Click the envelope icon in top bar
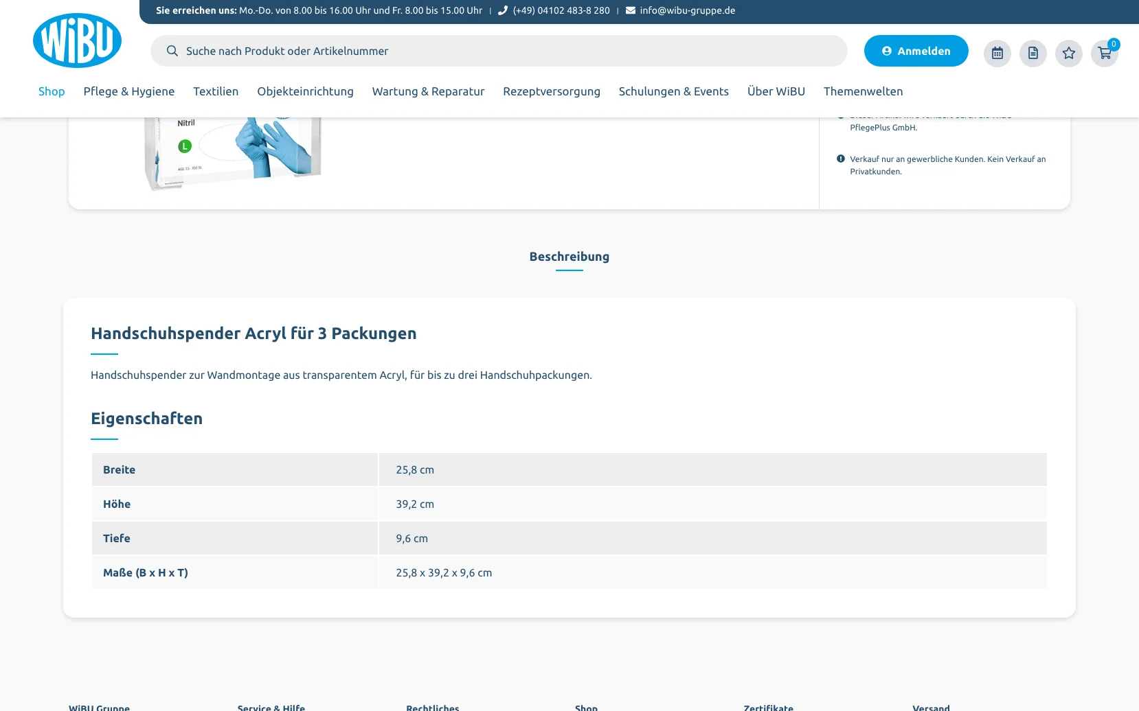This screenshot has height=711, width=1139. (631, 10)
